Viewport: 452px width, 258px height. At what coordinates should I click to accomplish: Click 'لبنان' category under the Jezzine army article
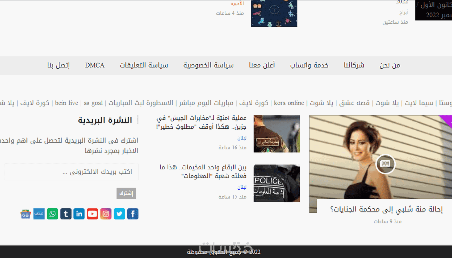pyautogui.click(x=242, y=138)
